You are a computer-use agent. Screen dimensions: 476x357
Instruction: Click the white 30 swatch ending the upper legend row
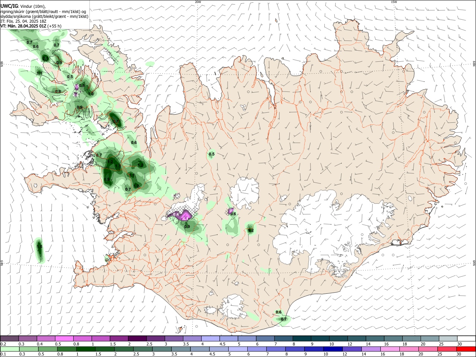(466, 339)
